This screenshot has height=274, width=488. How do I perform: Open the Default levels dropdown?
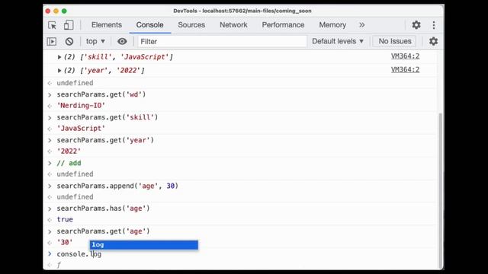click(x=338, y=41)
